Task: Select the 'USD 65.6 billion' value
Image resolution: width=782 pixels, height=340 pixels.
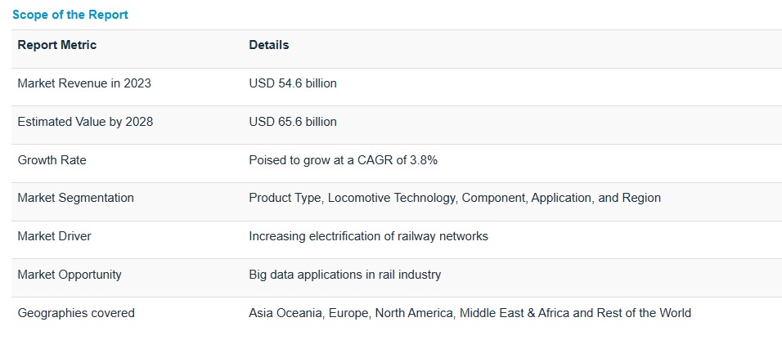Action: click(x=293, y=122)
